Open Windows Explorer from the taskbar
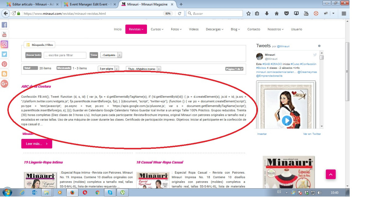This screenshot has width=369, height=220. 46,193
